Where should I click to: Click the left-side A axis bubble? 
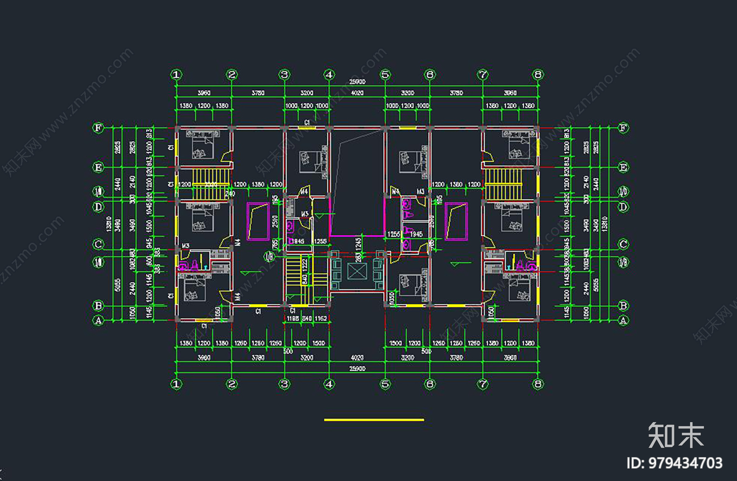pos(98,321)
